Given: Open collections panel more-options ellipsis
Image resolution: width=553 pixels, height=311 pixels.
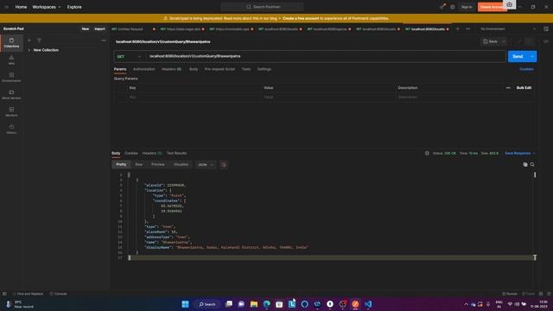Looking at the screenshot, I should [104, 41].
